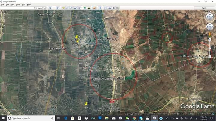
Task: Click the volume speaker tray icon
Action: [x=186, y=118]
